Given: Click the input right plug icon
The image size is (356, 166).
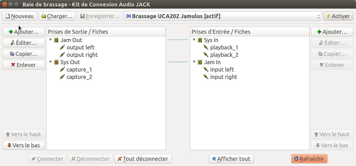Looking at the screenshot, I should pos(206,77).
